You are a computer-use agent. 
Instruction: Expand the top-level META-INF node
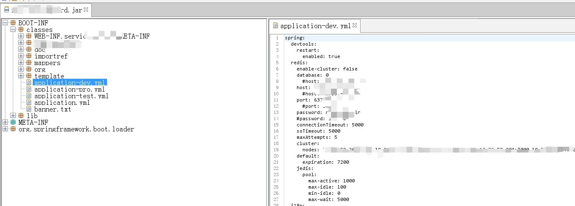5,122
